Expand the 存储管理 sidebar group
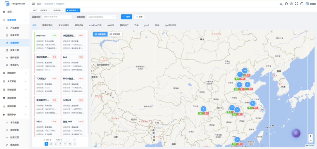The image size is (317, 149). [15, 90]
